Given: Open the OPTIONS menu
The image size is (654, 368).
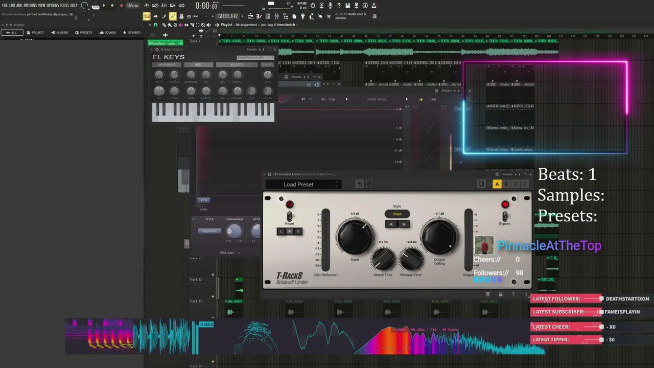Looking at the screenshot, I should (53, 5).
